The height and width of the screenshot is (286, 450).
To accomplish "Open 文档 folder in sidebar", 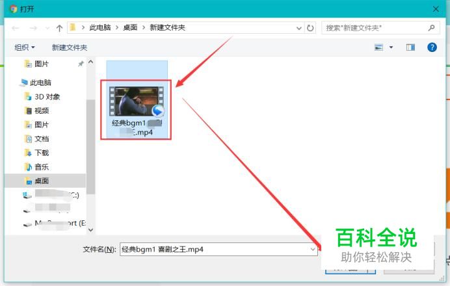I will tap(36, 139).
